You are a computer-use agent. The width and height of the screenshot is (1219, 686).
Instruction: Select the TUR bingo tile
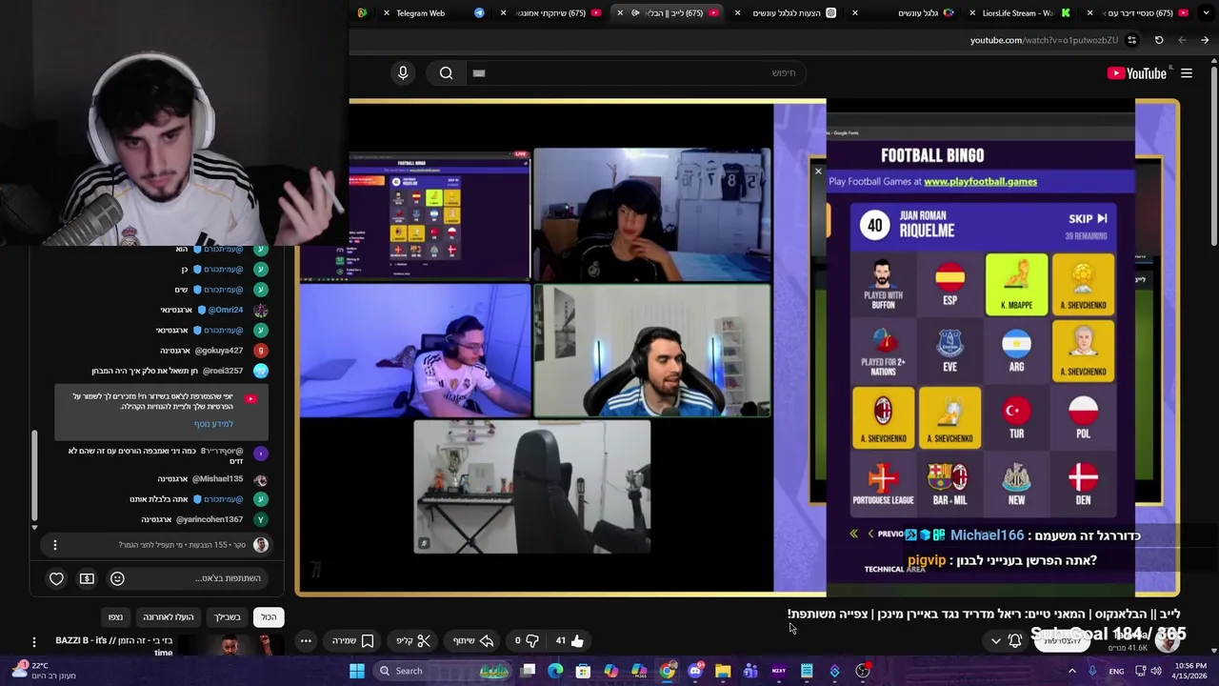click(x=1016, y=417)
